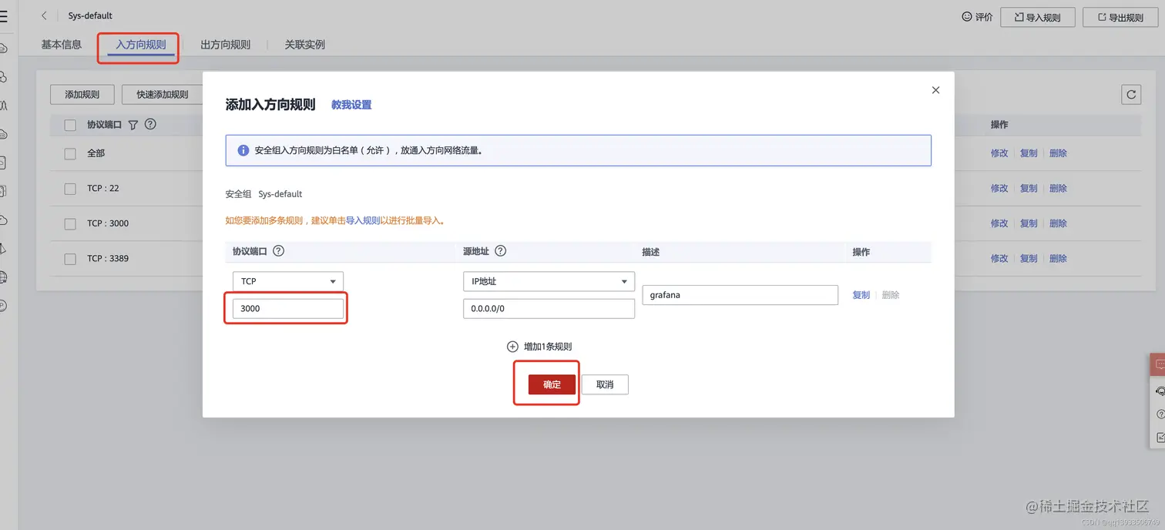The width and height of the screenshot is (1165, 530).
Task: Click the 导入规则 link in the orange hint
Action: pyautogui.click(x=363, y=220)
